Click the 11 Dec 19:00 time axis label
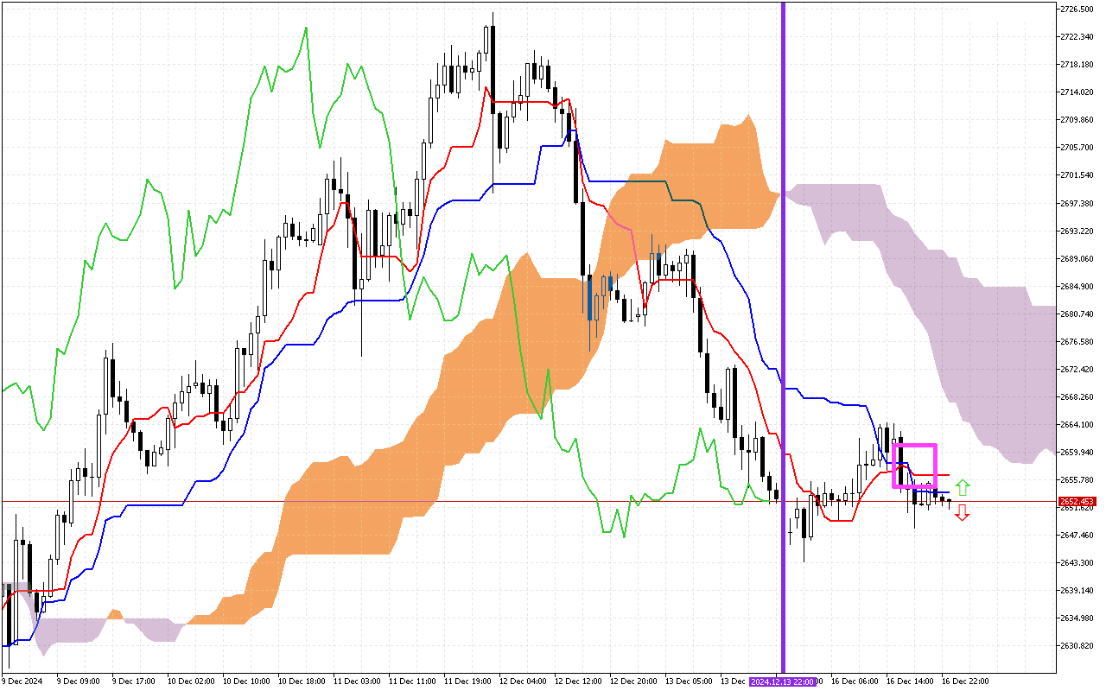This screenshot has height=691, width=1106. (469, 681)
